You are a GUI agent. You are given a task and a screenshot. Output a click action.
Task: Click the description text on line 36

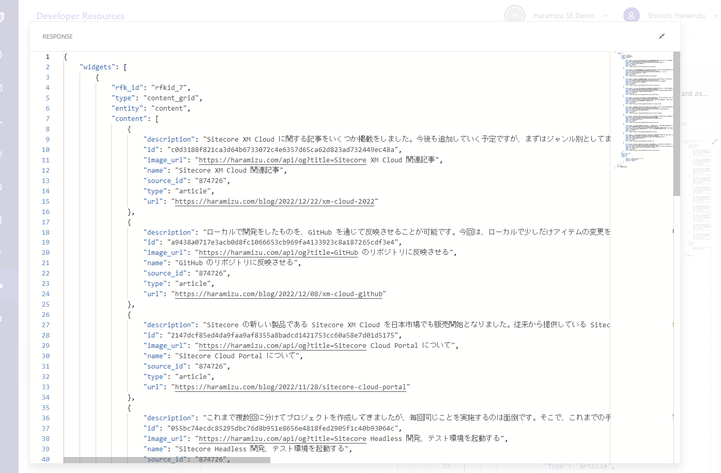(407, 418)
